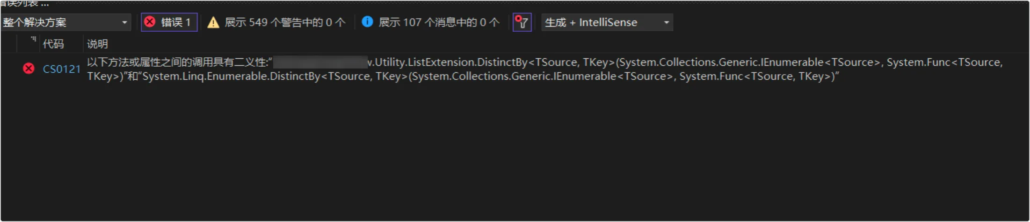This screenshot has height=222, width=1030.
Task: Click the red error icon beside CS0121
Action: [x=29, y=69]
